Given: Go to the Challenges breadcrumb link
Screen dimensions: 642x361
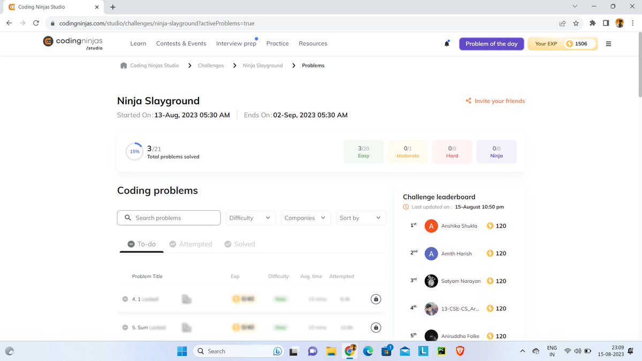Looking at the screenshot, I should click(211, 65).
